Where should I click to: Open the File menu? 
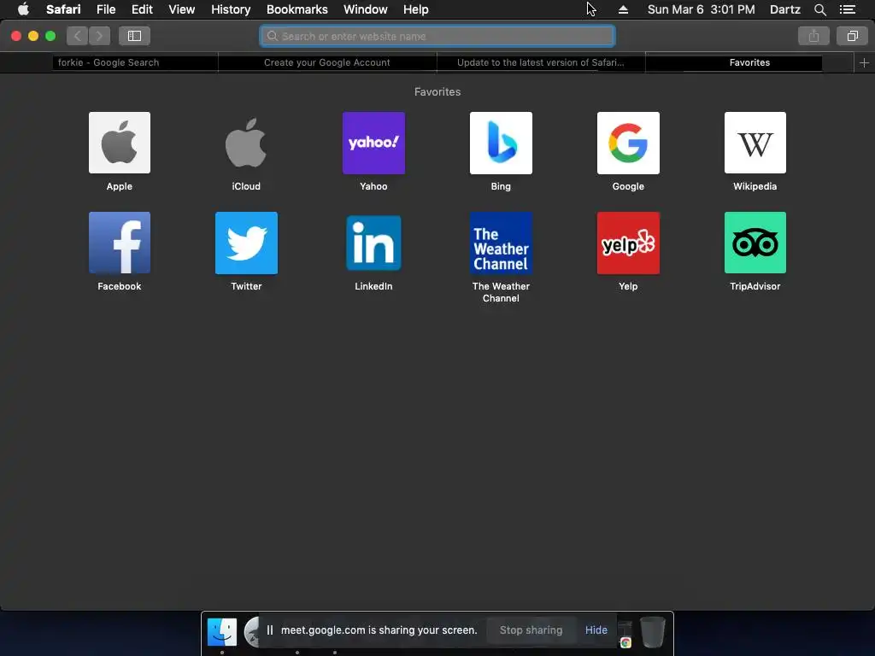pos(106,9)
